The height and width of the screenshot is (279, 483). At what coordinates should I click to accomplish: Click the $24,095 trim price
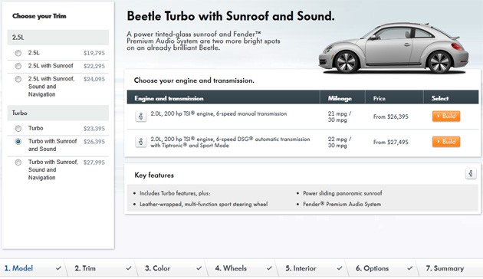(94, 79)
